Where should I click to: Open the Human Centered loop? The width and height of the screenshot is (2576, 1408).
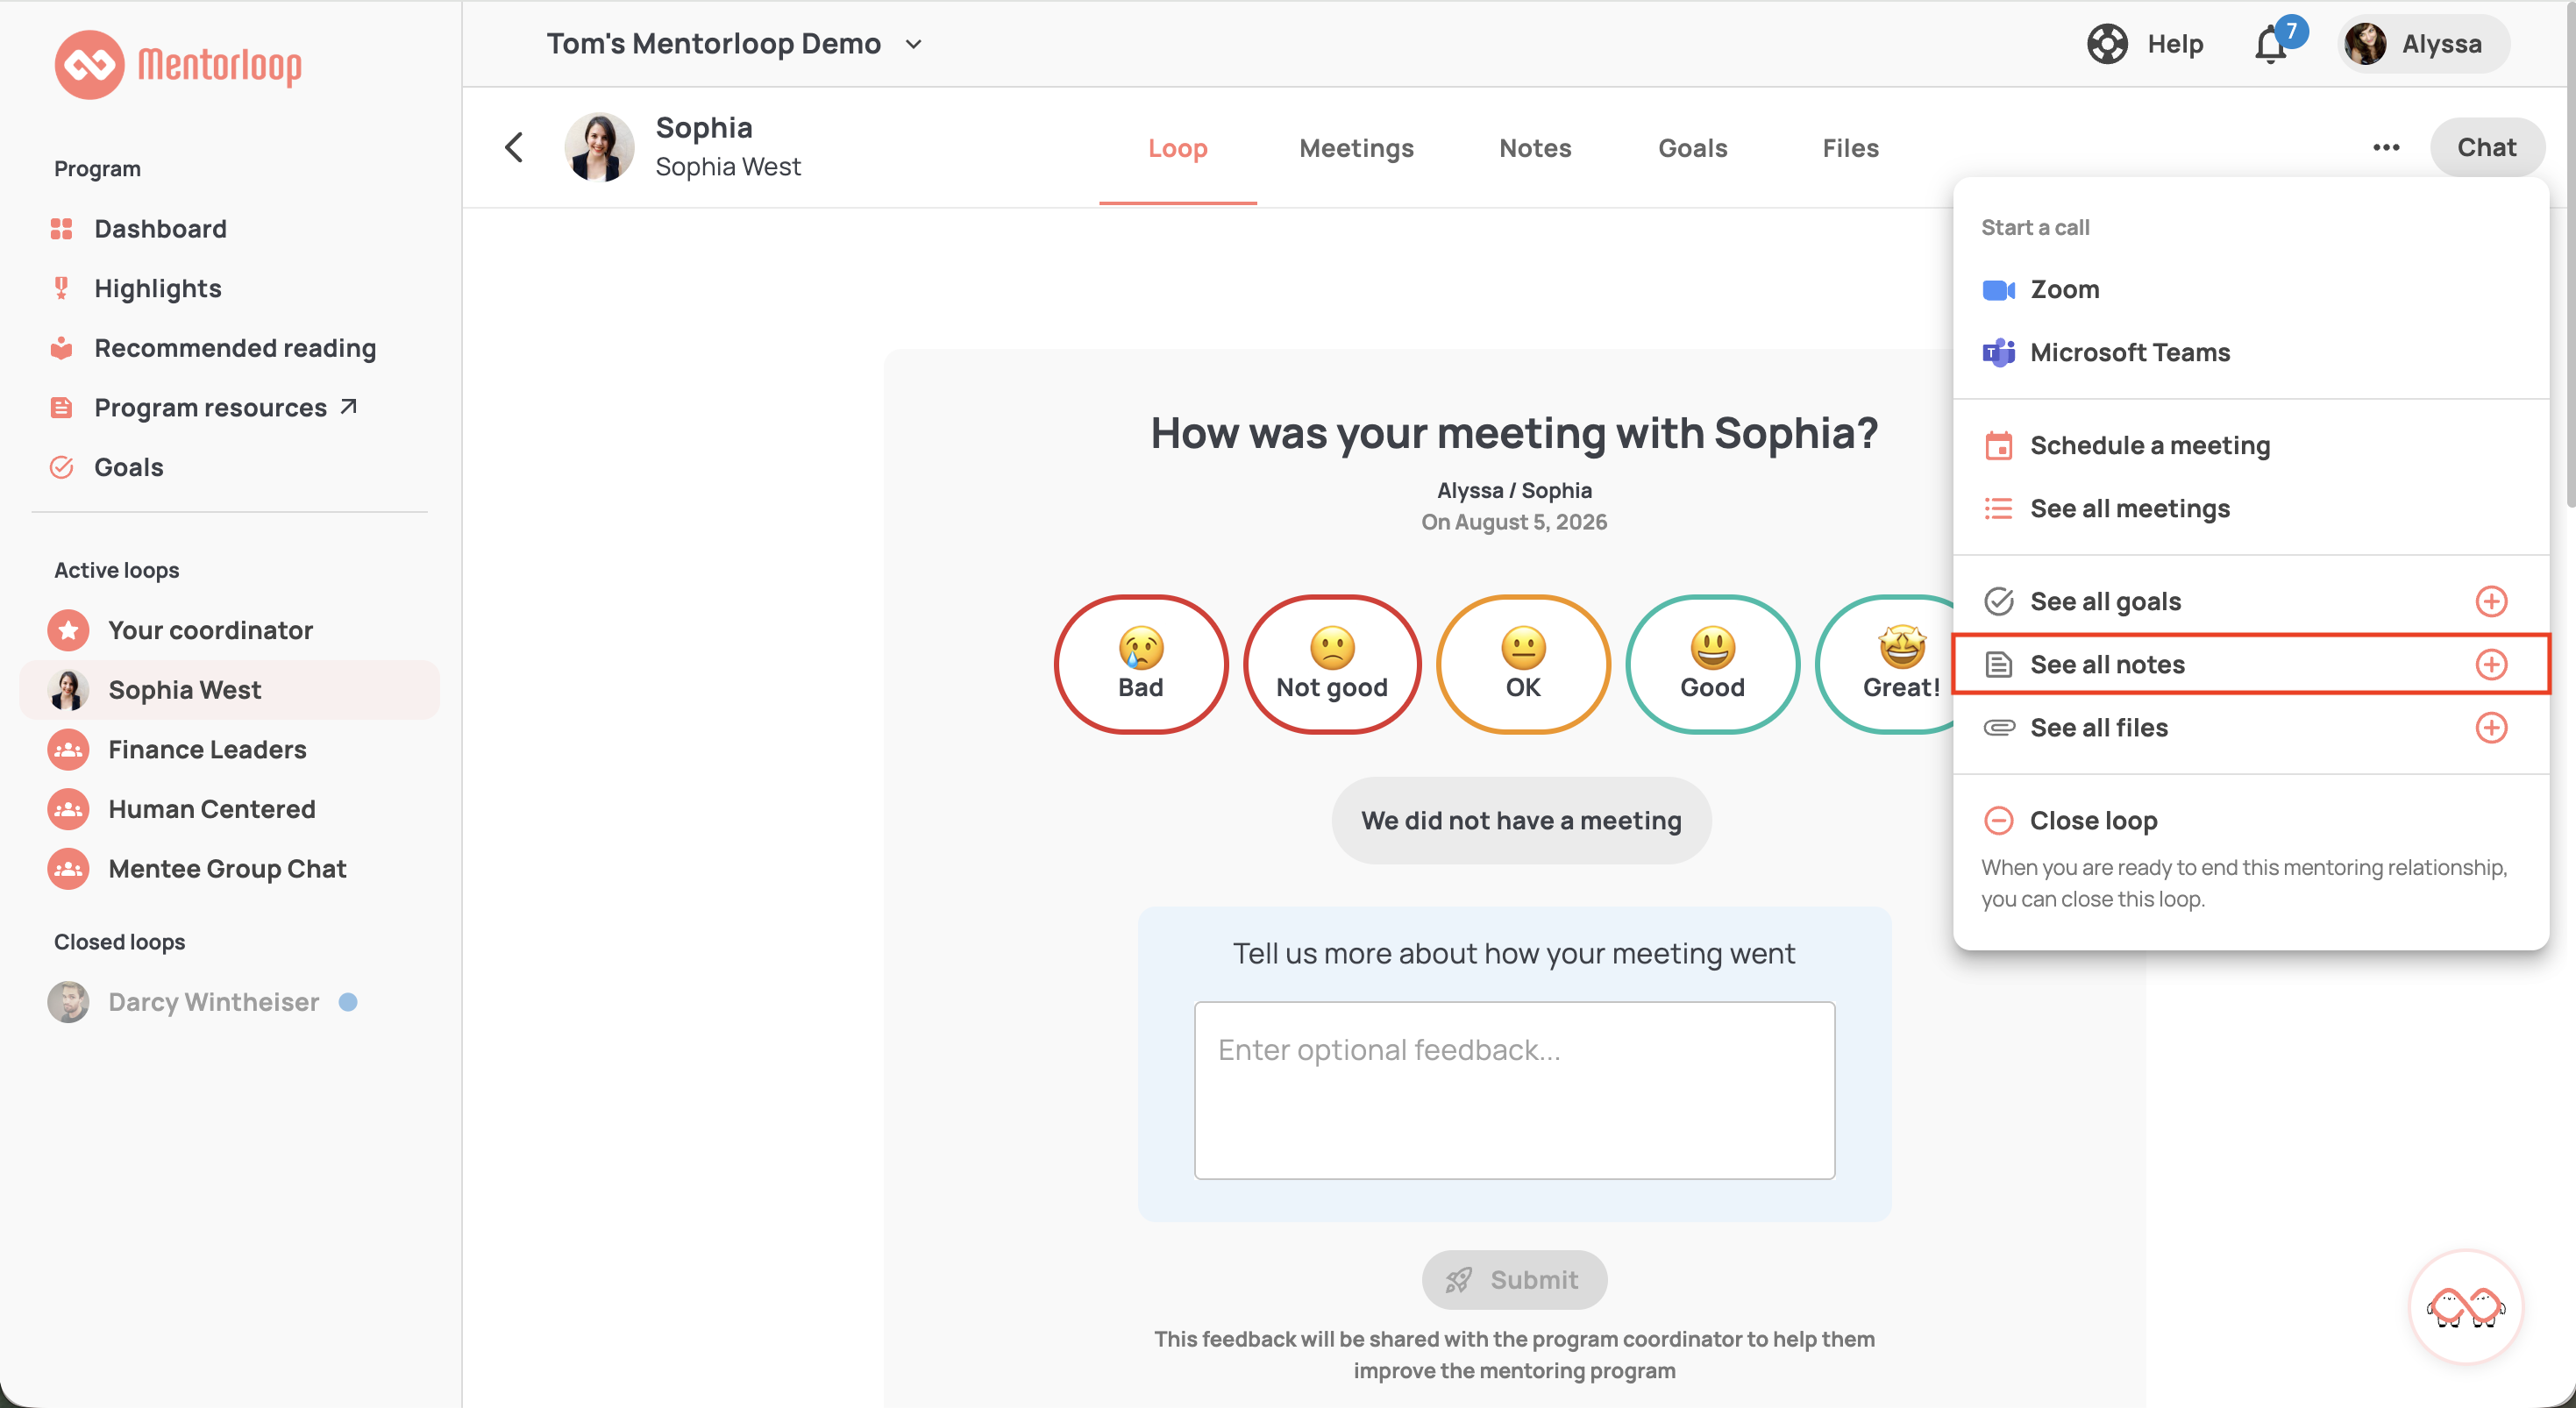click(229, 809)
